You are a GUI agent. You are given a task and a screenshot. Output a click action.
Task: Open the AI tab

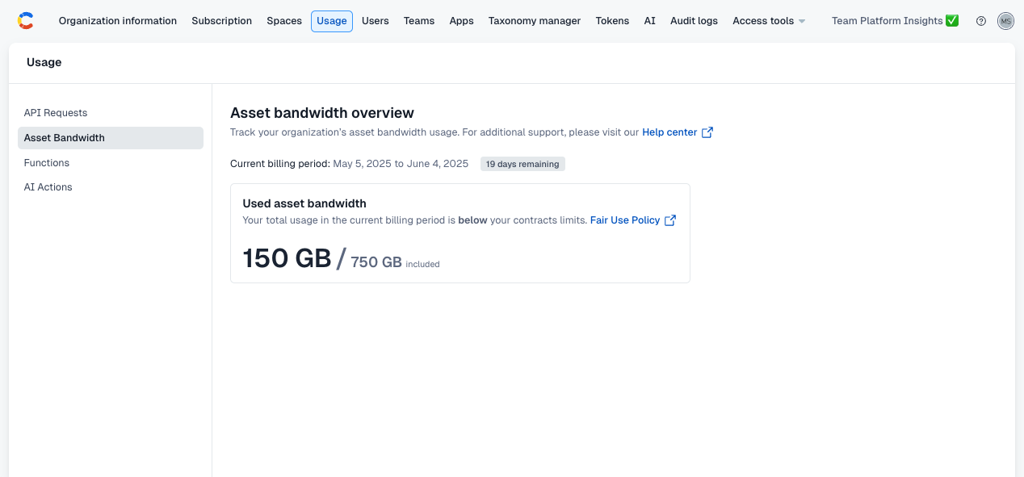(650, 21)
